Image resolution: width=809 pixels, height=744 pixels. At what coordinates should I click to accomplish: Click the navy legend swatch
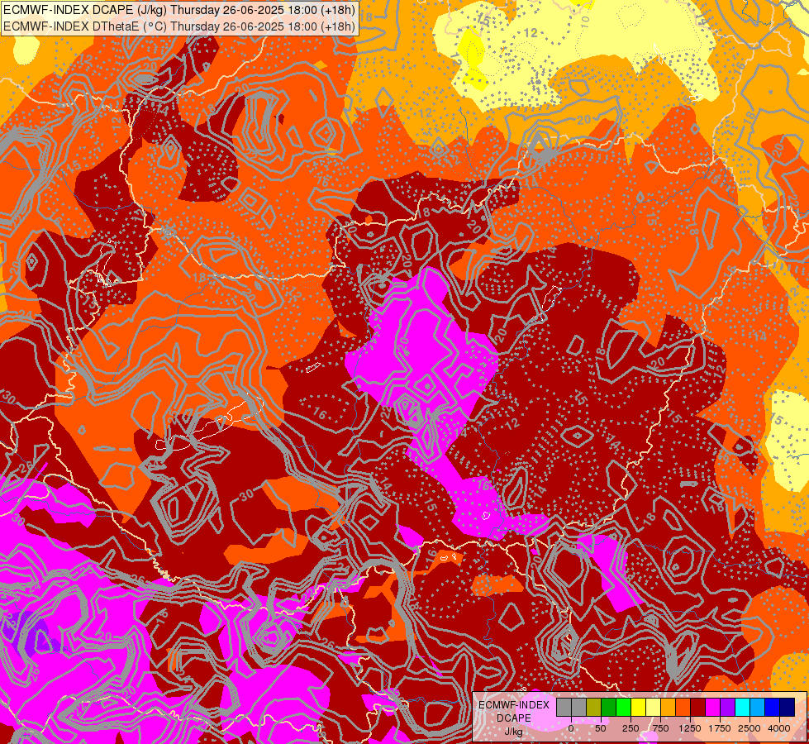788,708
